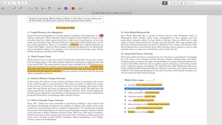Screen dimensions: 222x125
Task: Click the red highlighted word in text 11
Action: coord(101,35)
